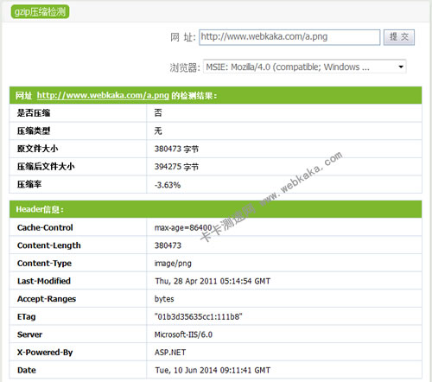Click the 浏览器: field label
Image resolution: width=432 pixels, height=382 pixels.
185,67
